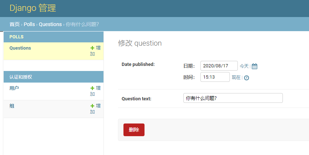The image size is (309, 155).
Task: Open the clock time picker icon
Action: tap(246, 78)
